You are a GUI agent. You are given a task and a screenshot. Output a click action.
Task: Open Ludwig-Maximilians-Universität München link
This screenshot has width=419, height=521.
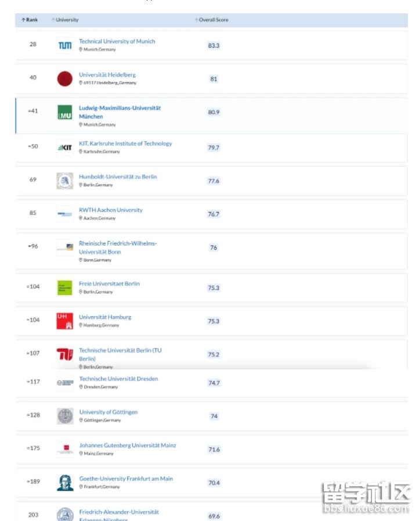pos(120,112)
